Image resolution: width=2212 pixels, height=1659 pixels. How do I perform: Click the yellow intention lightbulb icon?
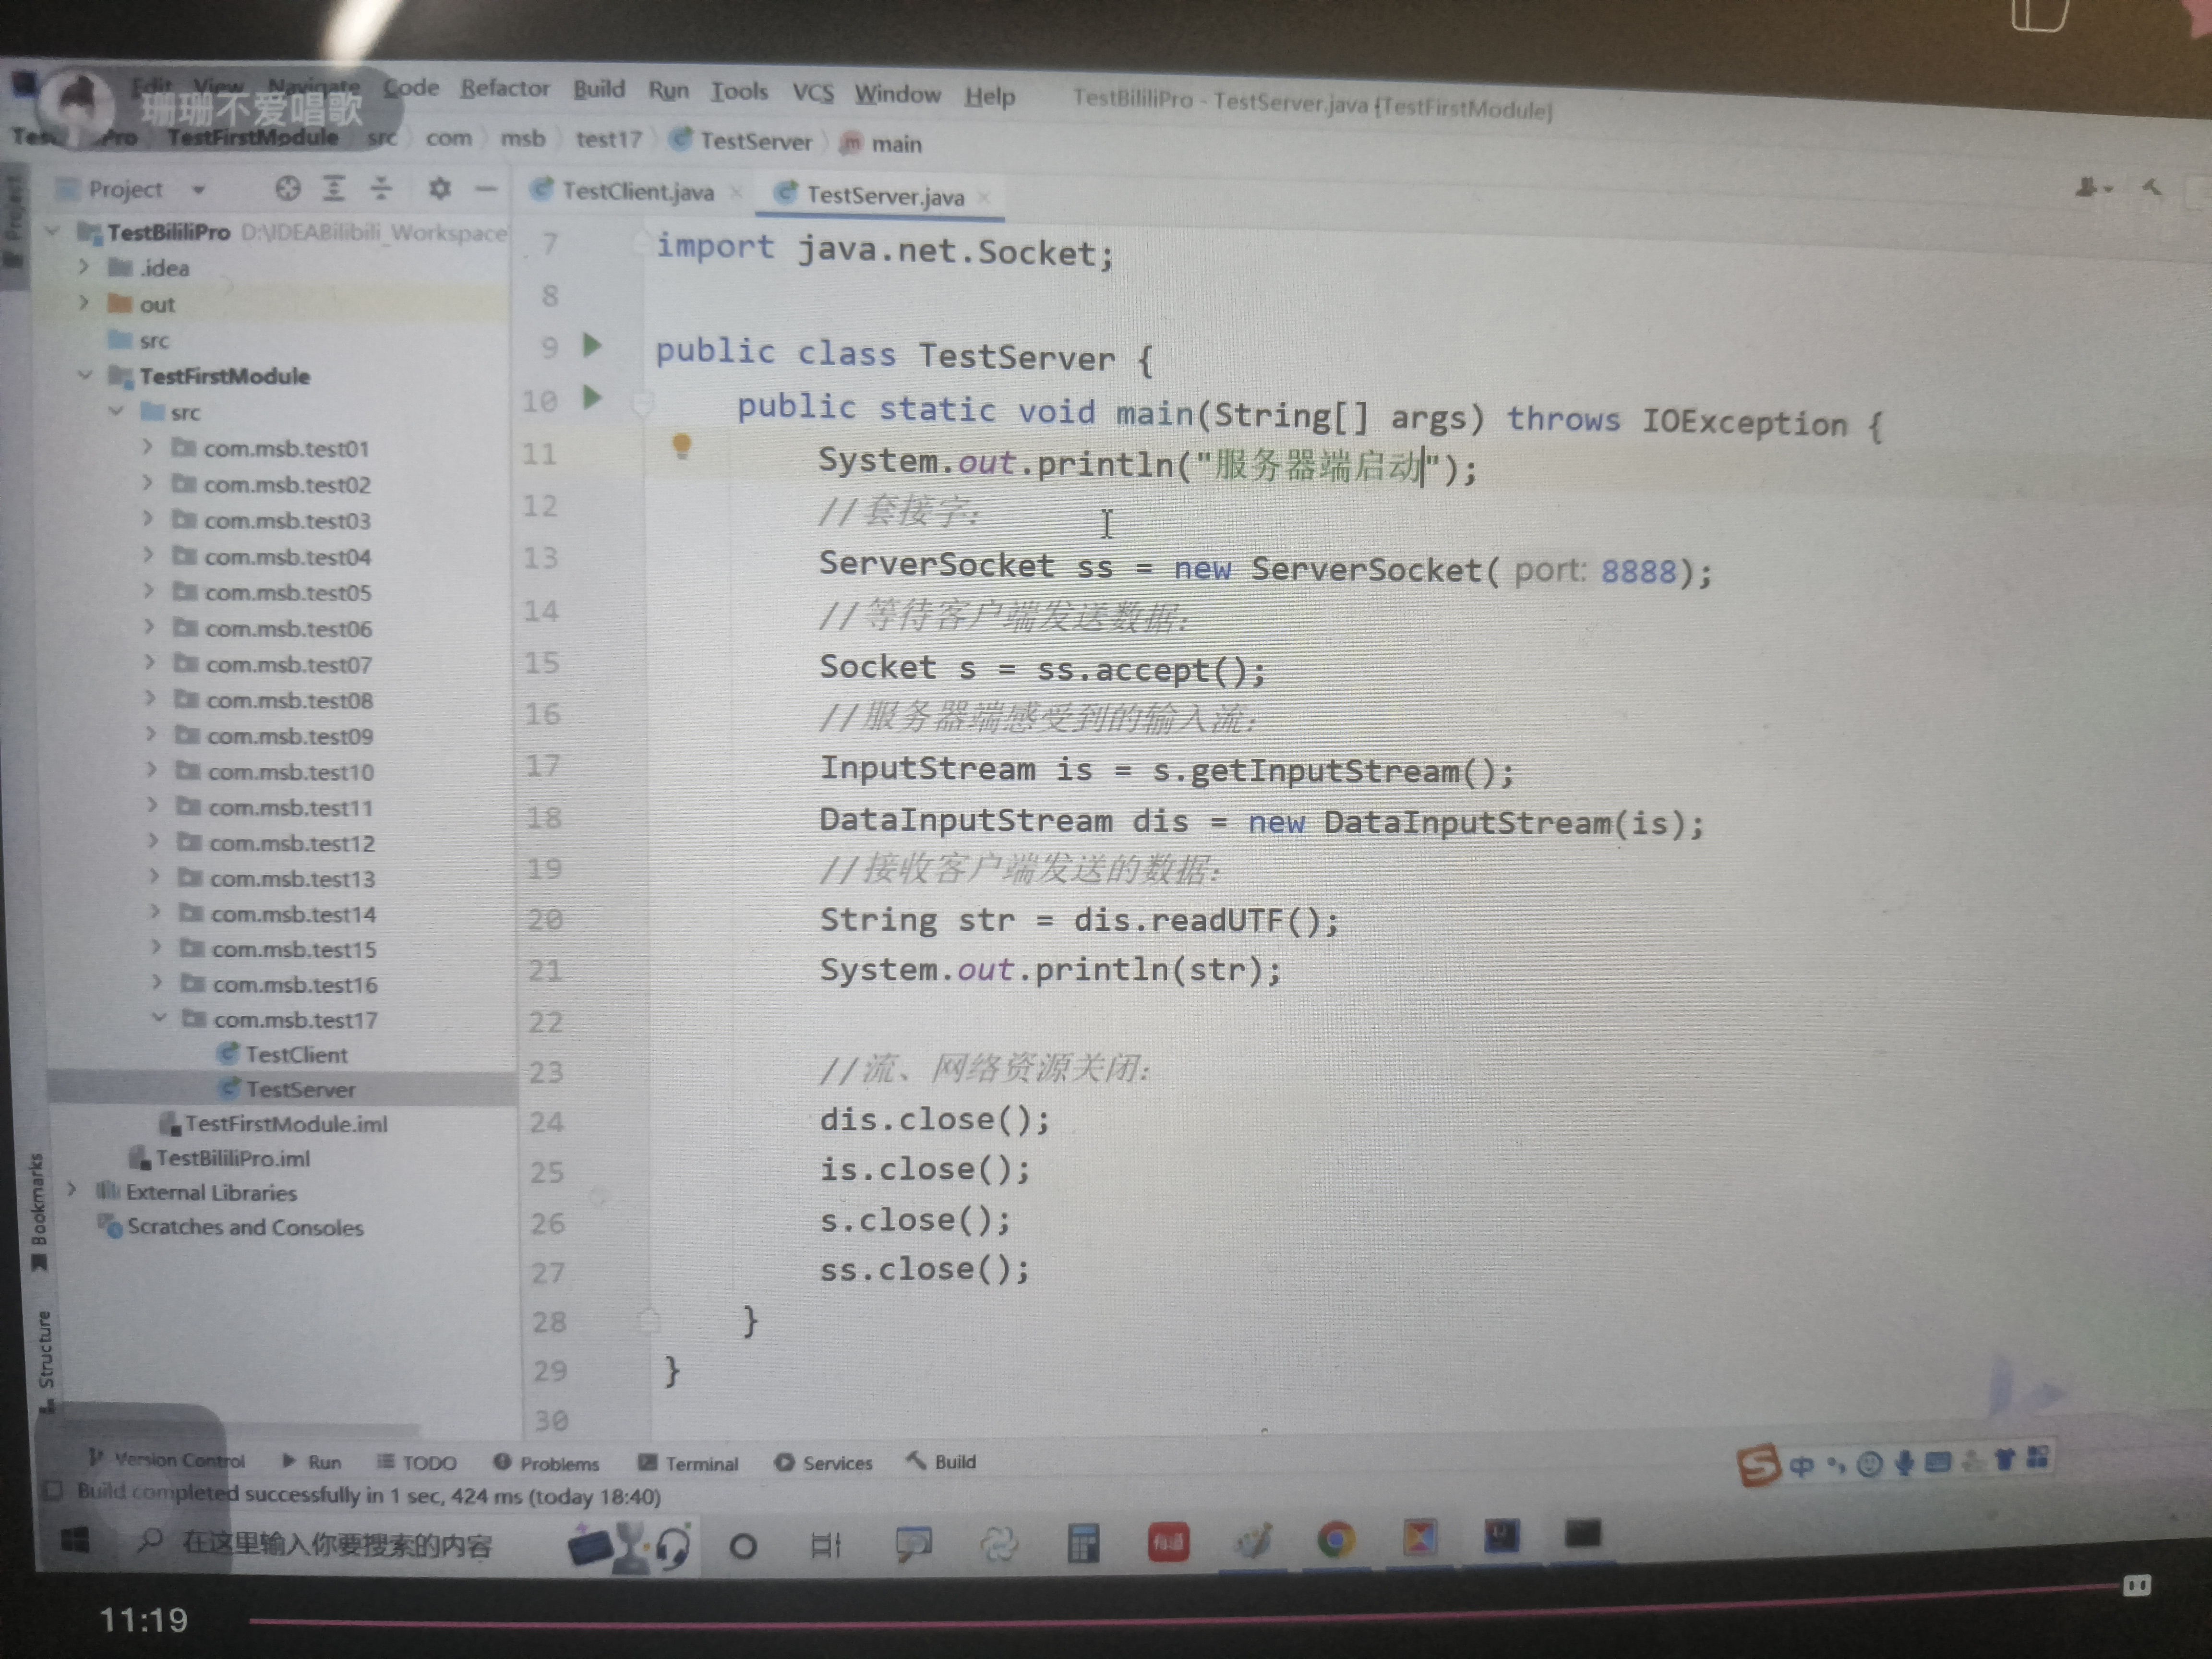coord(681,445)
